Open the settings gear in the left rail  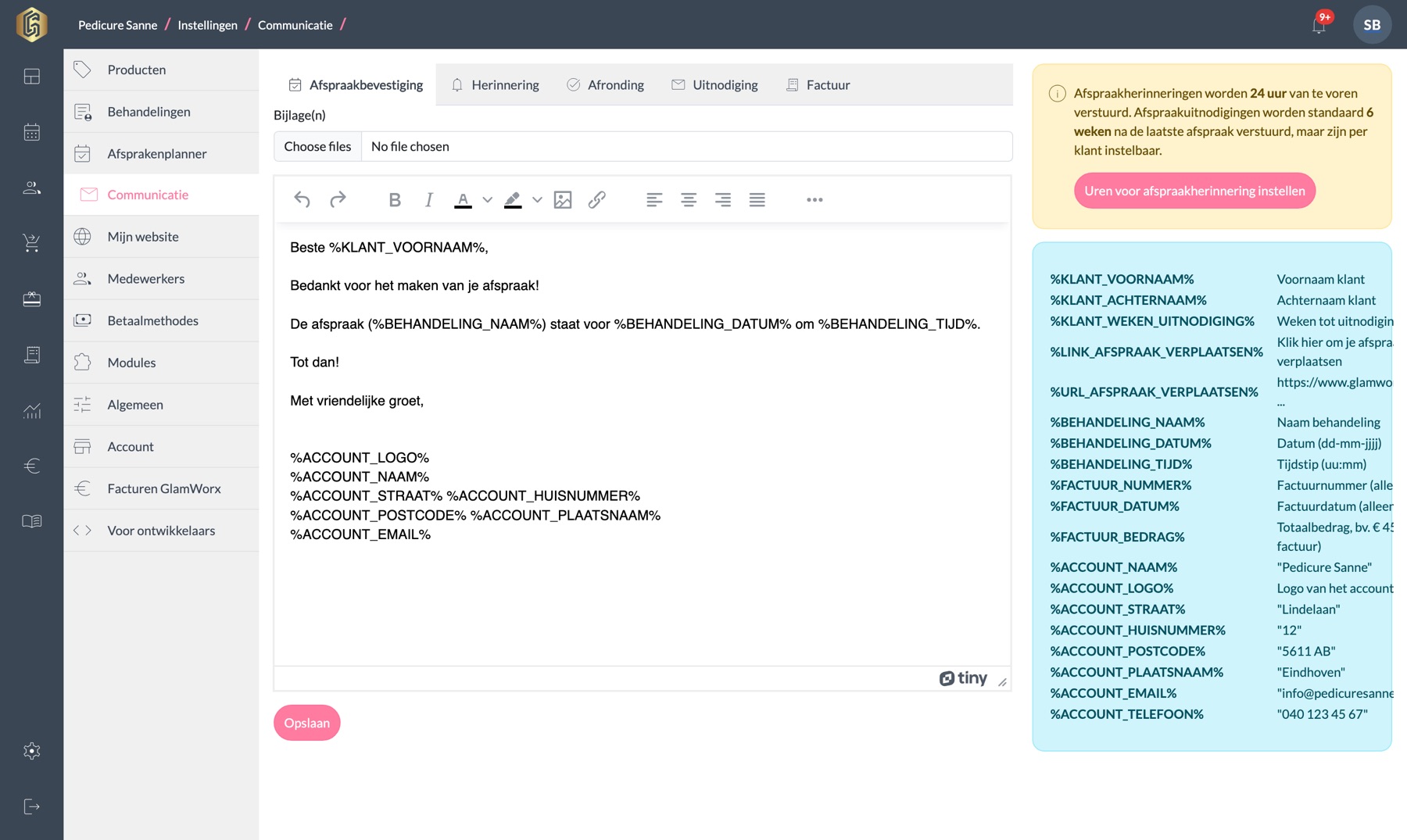pyautogui.click(x=32, y=751)
